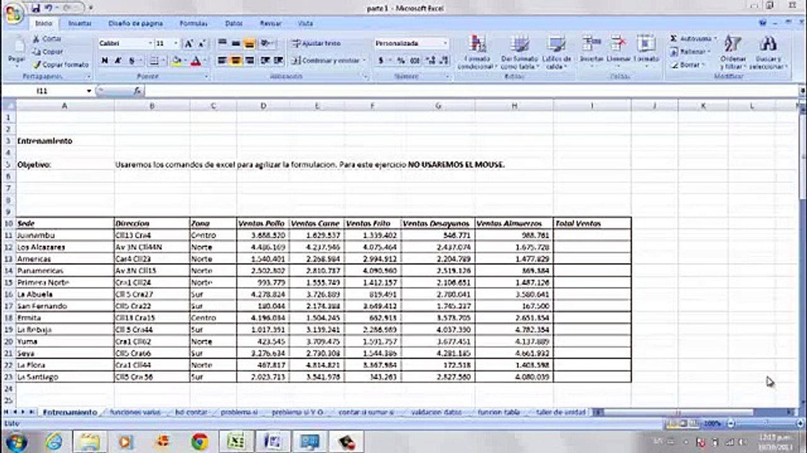Open the problema si sheet tab

239,412
